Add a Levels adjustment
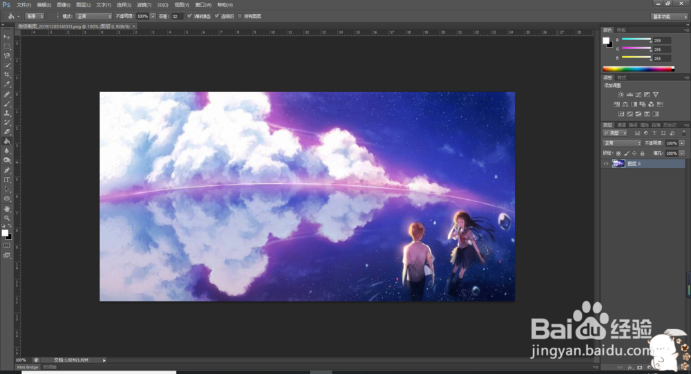The height and width of the screenshot is (374, 691). click(x=630, y=95)
